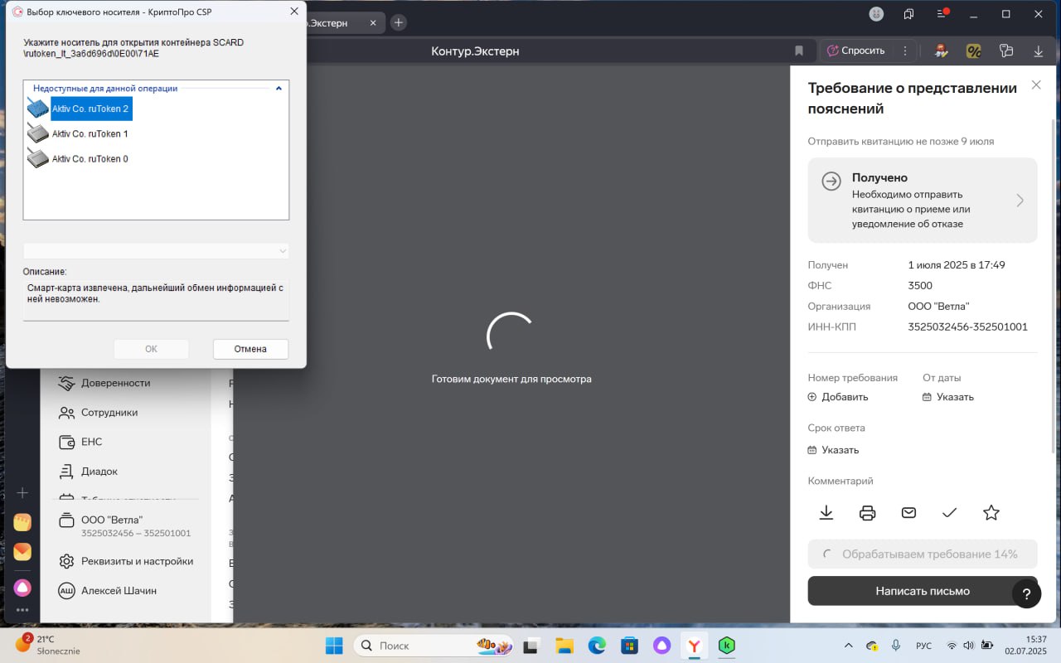Click Добавить under Номер требования
Image resolution: width=1061 pixels, height=663 pixels.
click(x=838, y=397)
